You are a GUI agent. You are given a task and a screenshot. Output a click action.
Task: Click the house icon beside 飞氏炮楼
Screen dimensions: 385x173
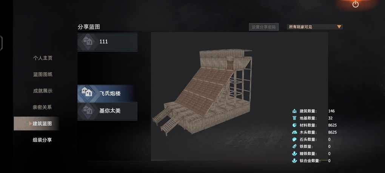tap(87, 93)
